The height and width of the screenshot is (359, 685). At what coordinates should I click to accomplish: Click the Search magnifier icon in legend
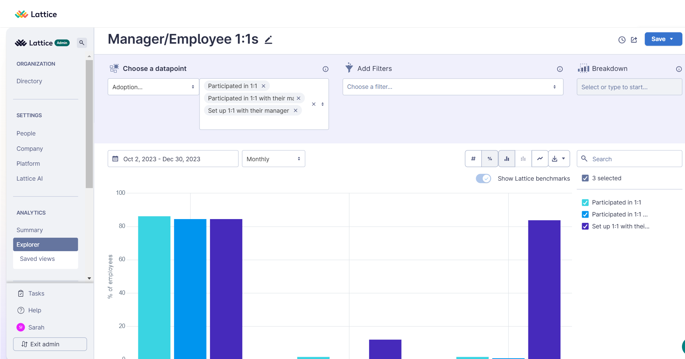pyautogui.click(x=584, y=158)
